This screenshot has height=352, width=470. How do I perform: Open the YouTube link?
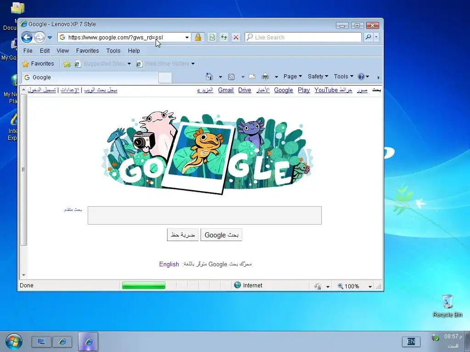click(326, 90)
